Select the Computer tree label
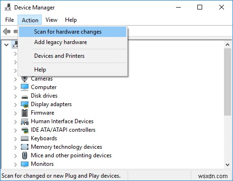Image resolution: width=233 pixels, height=181 pixels. click(44, 87)
